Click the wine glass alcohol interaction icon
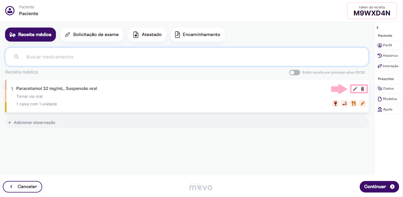Image resolution: width=403 pixels, height=197 pixels. [335, 103]
